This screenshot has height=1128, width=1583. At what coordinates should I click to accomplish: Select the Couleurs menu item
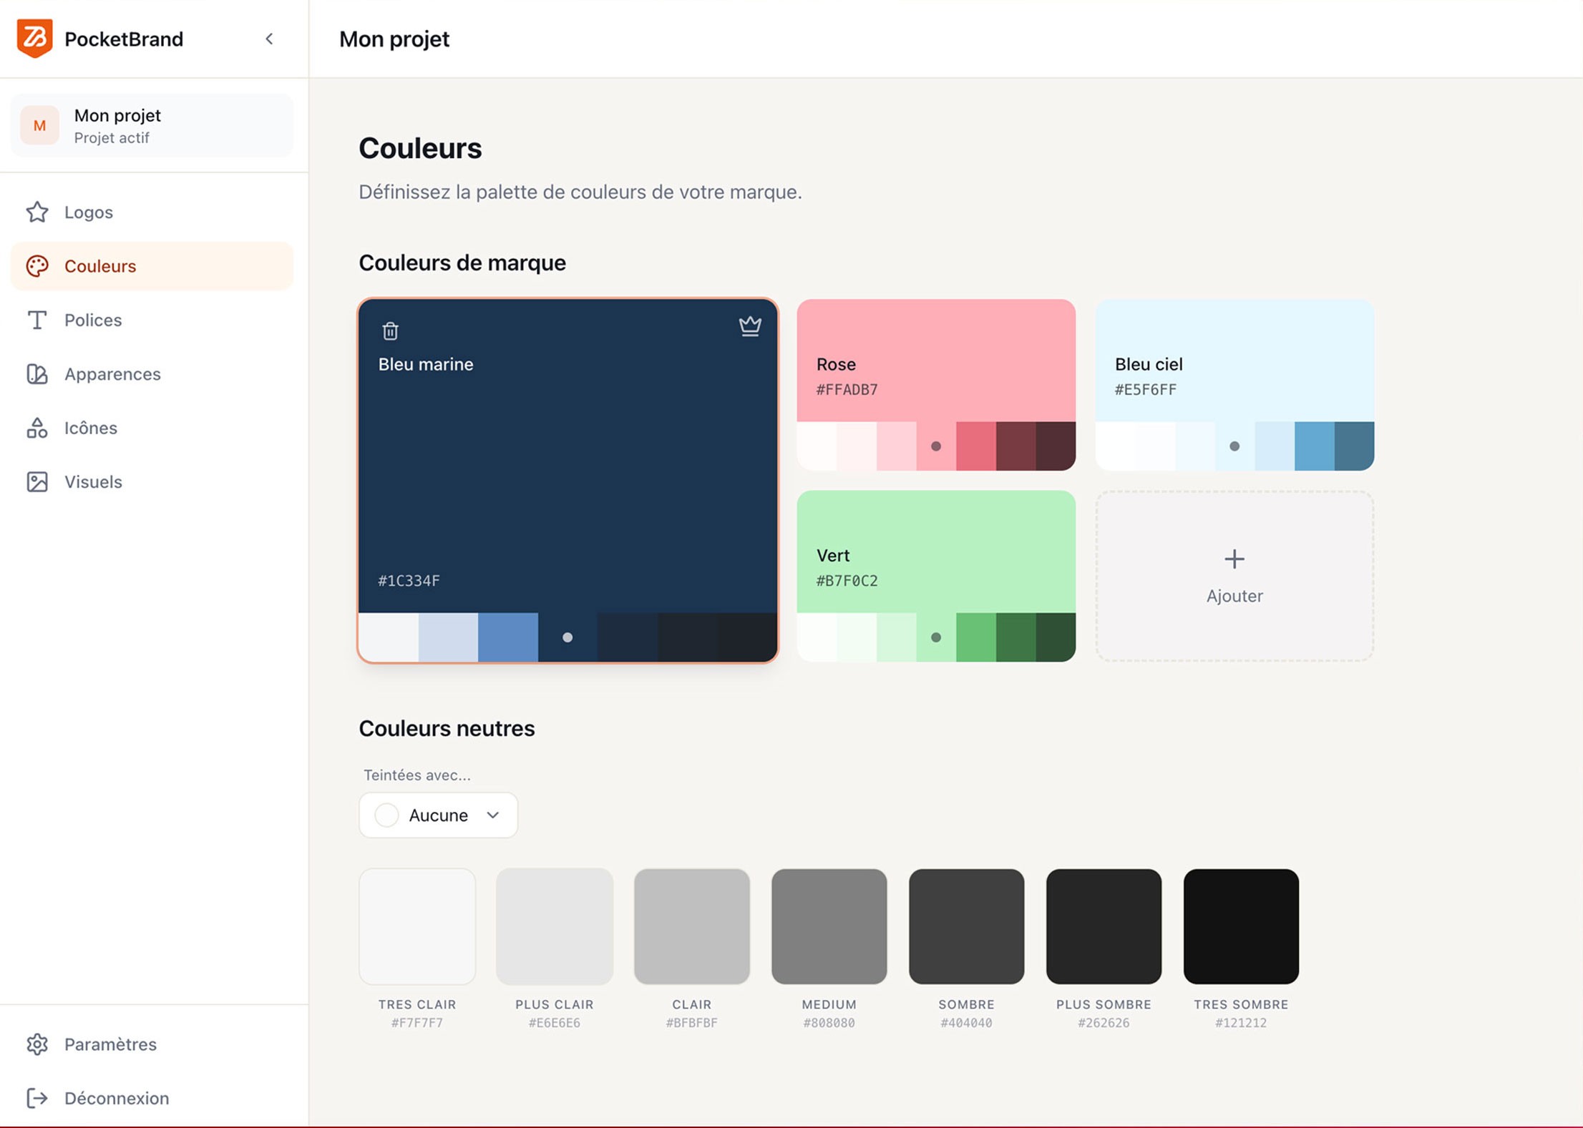pos(100,266)
